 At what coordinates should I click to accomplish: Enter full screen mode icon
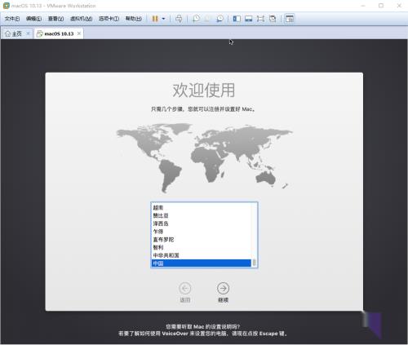coord(260,19)
